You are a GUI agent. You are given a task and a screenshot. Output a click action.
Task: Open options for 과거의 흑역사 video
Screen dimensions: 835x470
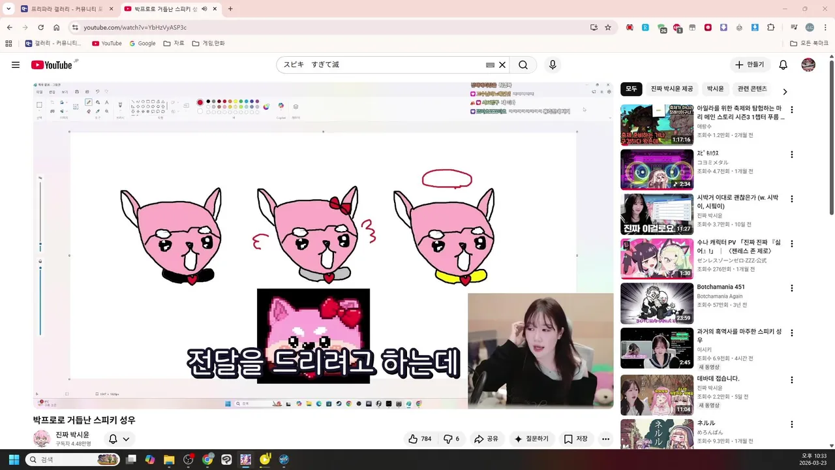pos(792,333)
